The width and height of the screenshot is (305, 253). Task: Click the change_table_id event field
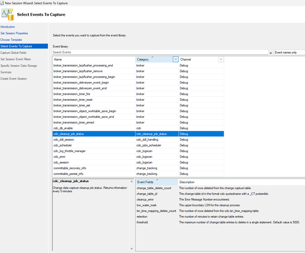(x=147, y=194)
